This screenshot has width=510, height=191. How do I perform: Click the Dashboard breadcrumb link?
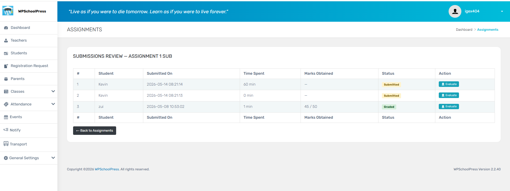coord(464,30)
